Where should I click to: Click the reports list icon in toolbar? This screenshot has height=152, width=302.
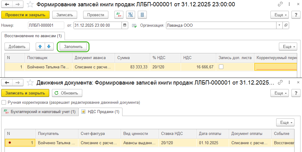142,15
